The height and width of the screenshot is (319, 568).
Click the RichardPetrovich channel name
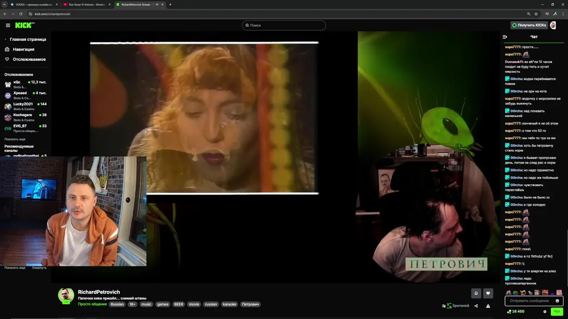click(x=99, y=292)
